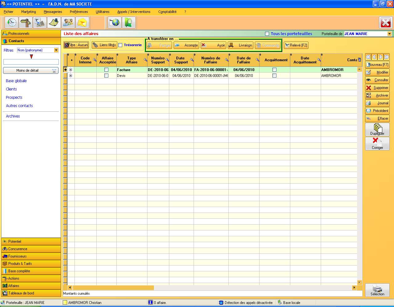The width and height of the screenshot is (394, 307).
Task: Click the Journal printer button
Action: pos(377,103)
